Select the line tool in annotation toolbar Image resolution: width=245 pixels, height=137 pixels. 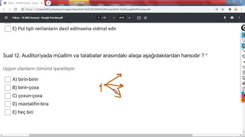pyautogui.click(x=243, y=51)
